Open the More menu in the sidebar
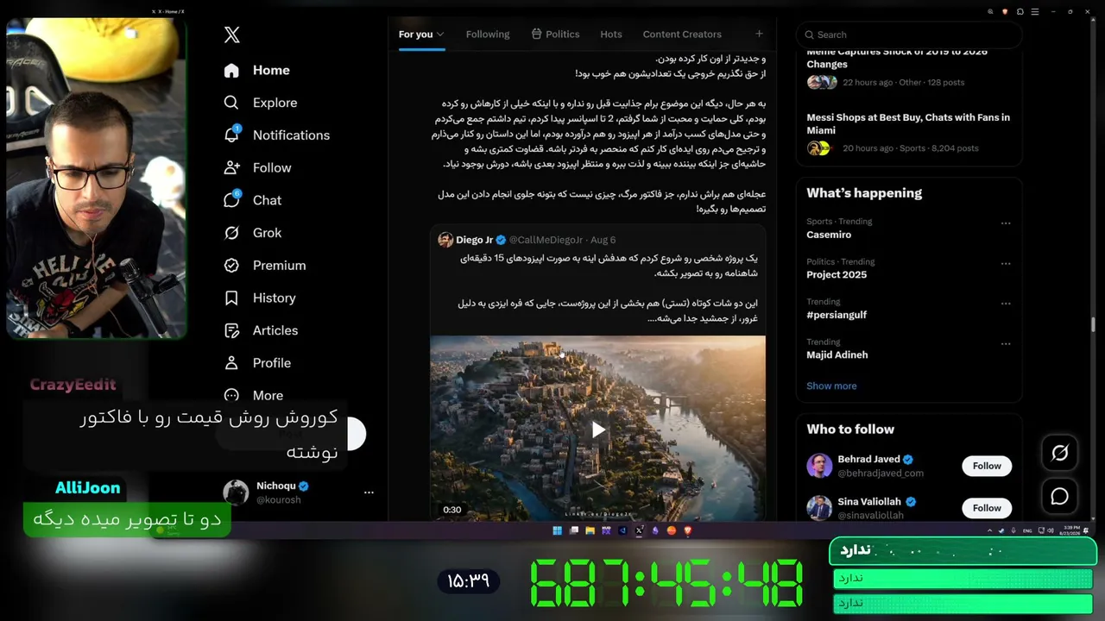This screenshot has width=1105, height=621. coord(255,396)
